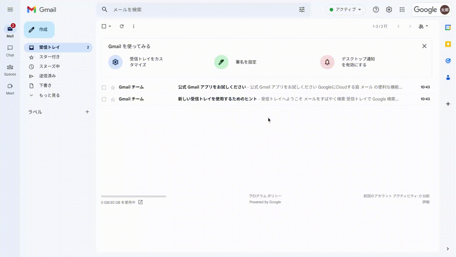The width and height of the screenshot is (456, 257).
Task: Open the Help question mark icon
Action: point(376,10)
